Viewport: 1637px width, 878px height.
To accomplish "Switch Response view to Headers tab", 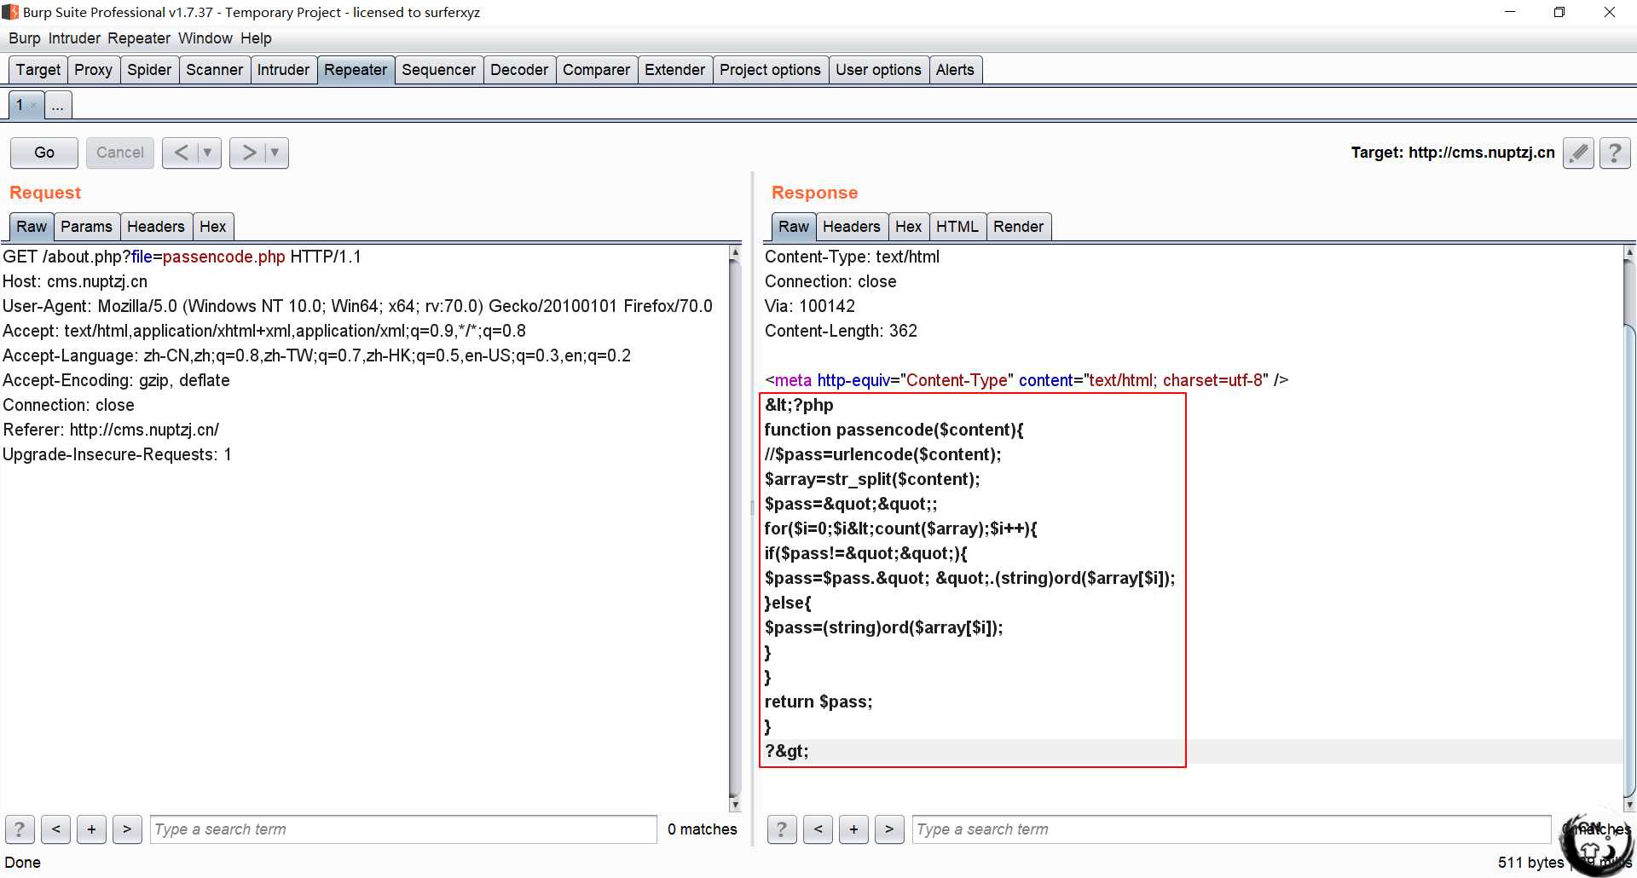I will pos(852,227).
